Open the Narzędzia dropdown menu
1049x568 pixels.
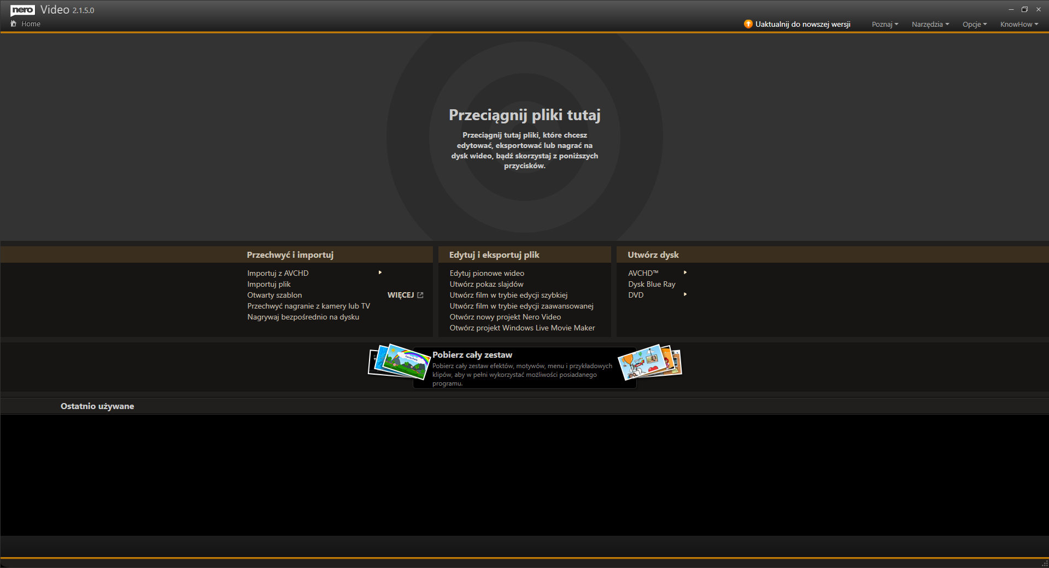930,24
